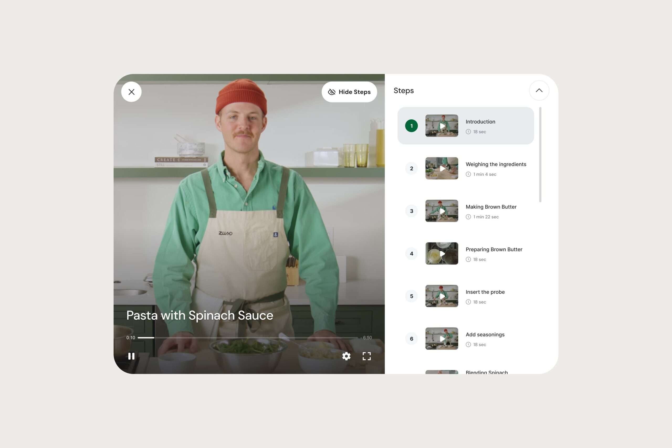Play the Introduction step thumbnail
Viewport: 672px width, 448px height.
pyautogui.click(x=442, y=126)
